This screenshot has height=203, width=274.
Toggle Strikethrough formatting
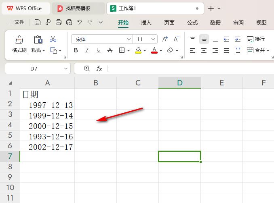[110, 50]
